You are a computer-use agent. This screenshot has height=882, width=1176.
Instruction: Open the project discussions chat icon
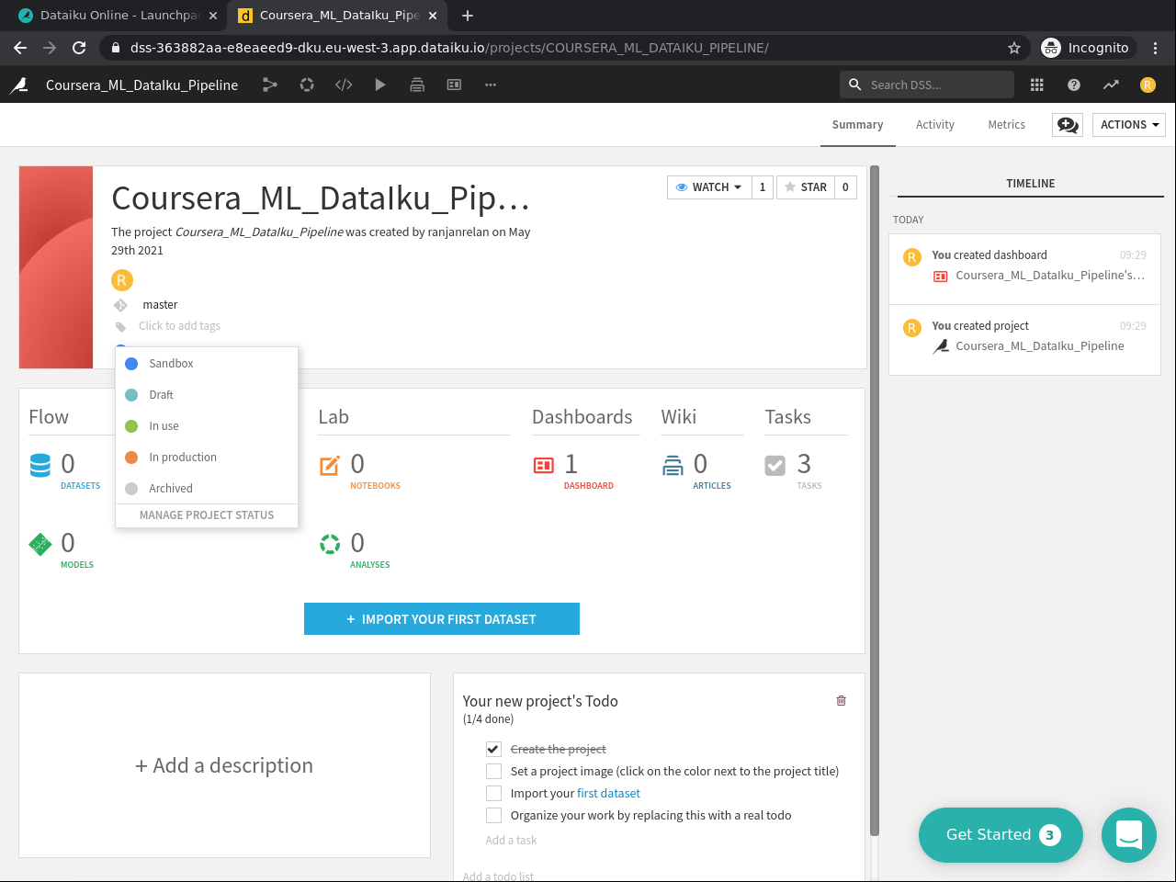tap(1068, 125)
